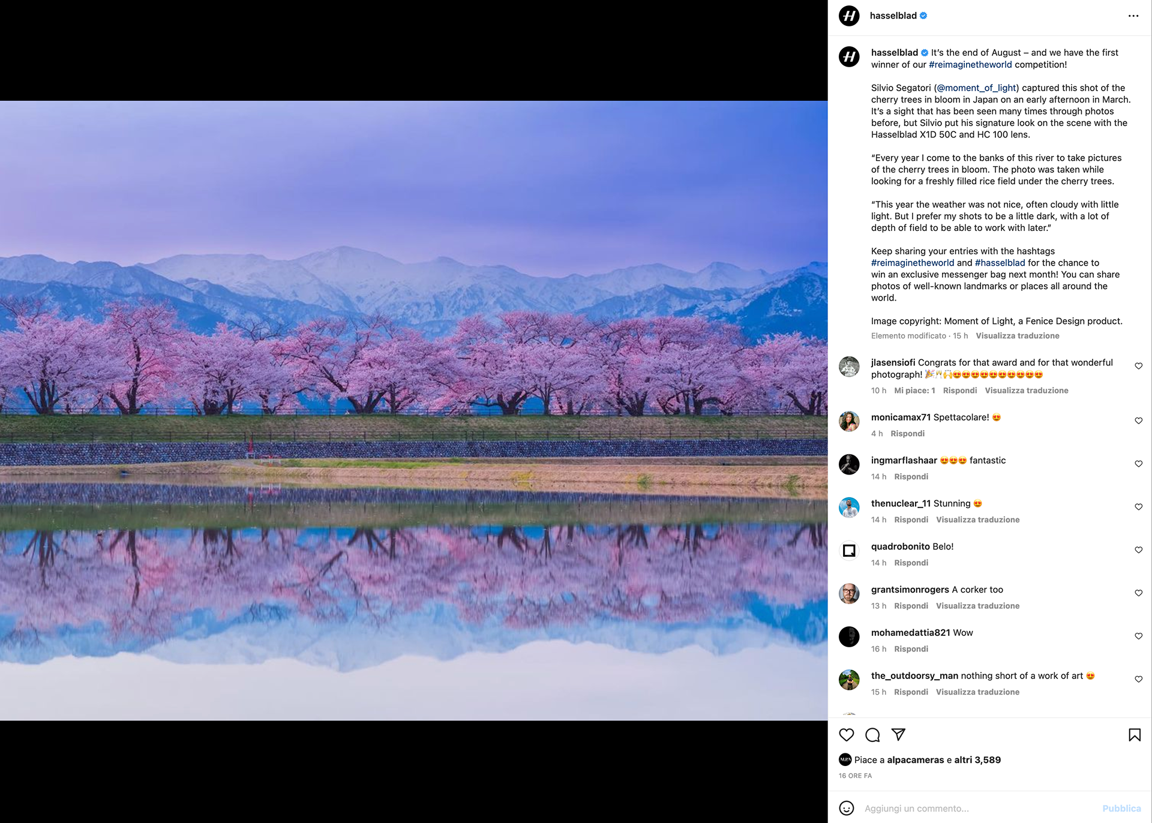Click the faded Pubblica post button
The image size is (1152, 823).
[1121, 809]
